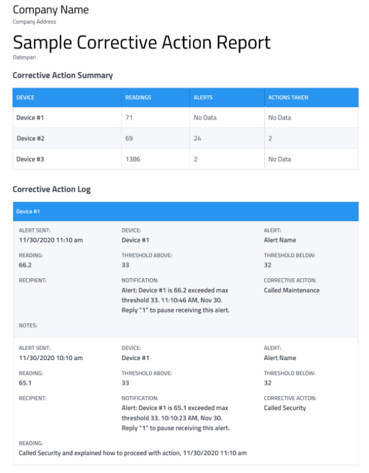Click the Device #3 cell in summary table
Image resolution: width=369 pixels, height=473 pixels.
pos(31,159)
